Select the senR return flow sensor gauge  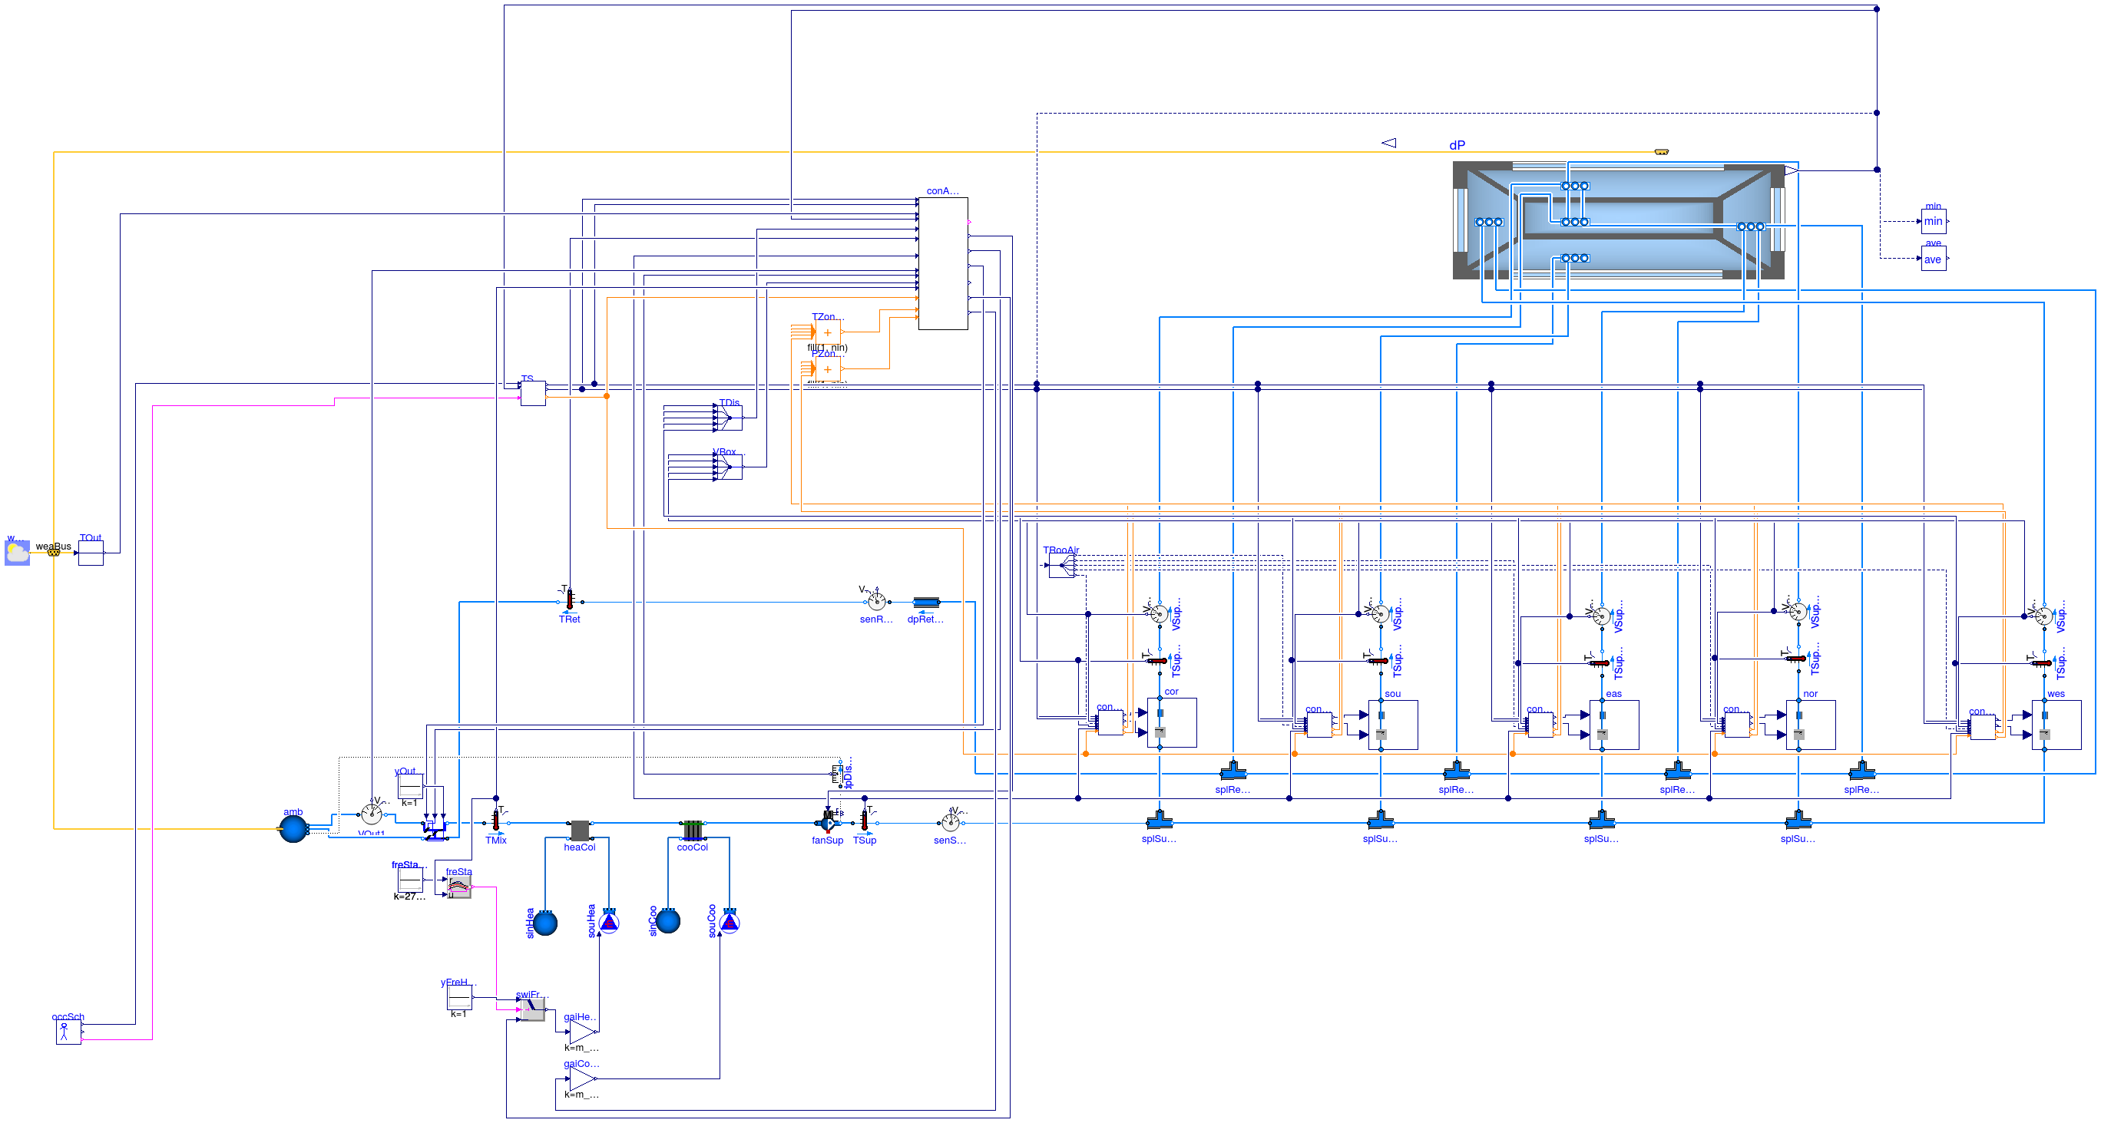[x=877, y=602]
